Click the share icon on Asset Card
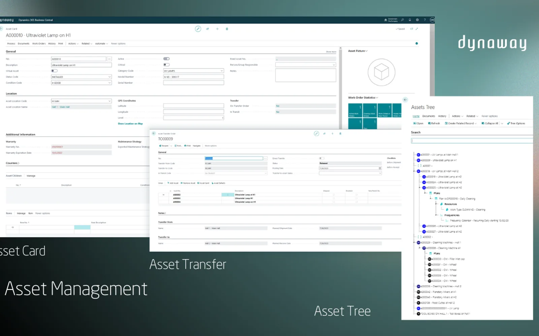Image resolution: width=539 pixels, height=336 pixels. [208, 29]
